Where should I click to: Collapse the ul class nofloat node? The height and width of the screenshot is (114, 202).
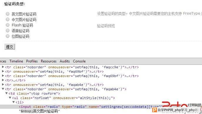click(x=10, y=98)
